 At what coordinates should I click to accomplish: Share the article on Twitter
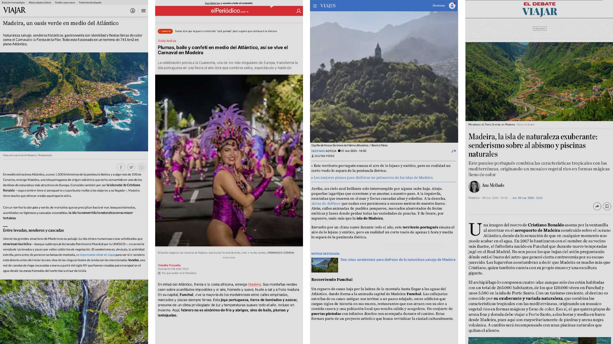(x=131, y=167)
